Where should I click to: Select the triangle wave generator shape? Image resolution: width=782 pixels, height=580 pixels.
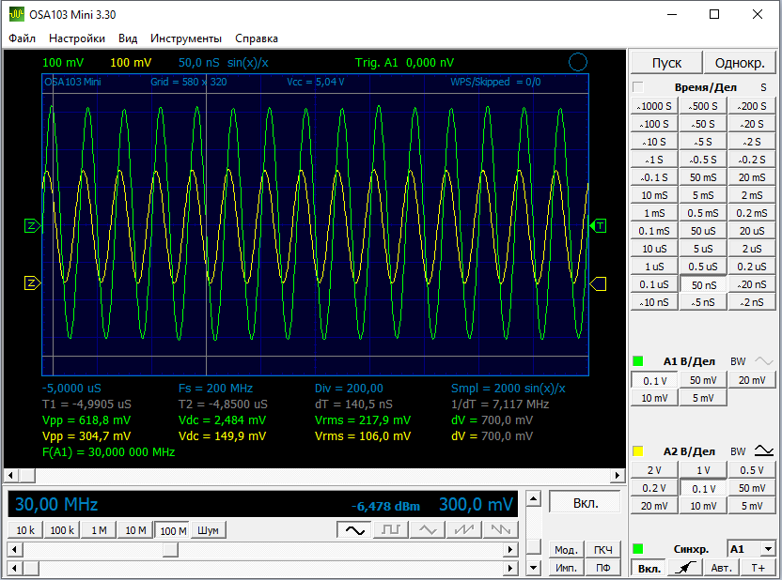(x=427, y=530)
